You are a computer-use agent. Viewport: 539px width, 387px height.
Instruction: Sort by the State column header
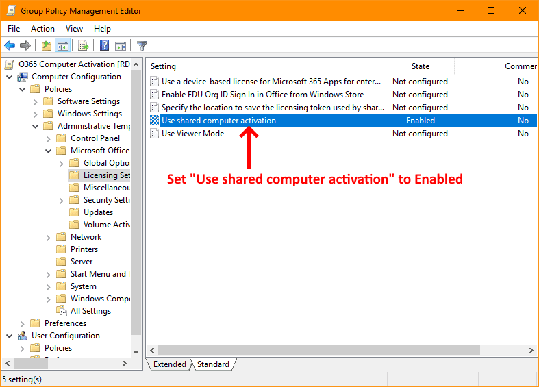pos(421,66)
